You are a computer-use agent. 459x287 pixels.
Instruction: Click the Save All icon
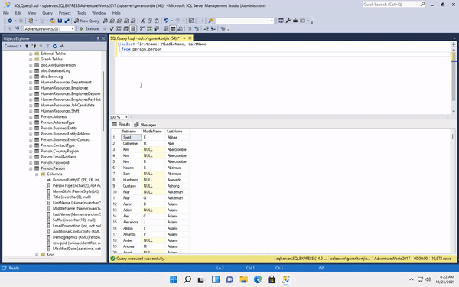click(x=67, y=21)
